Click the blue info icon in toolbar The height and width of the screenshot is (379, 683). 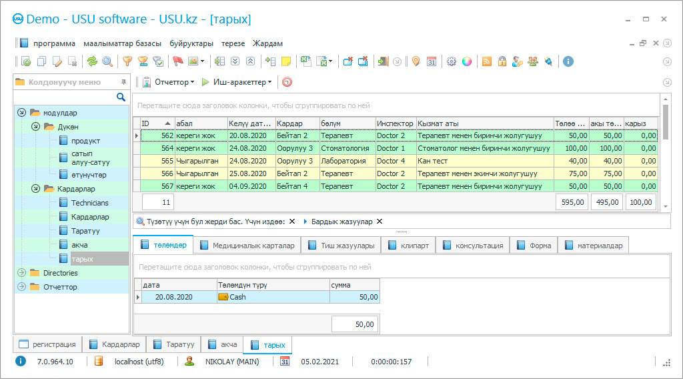[568, 61]
